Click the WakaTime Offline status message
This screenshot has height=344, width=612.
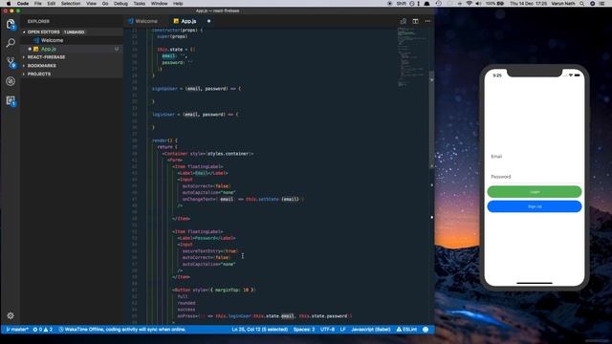coord(122,330)
